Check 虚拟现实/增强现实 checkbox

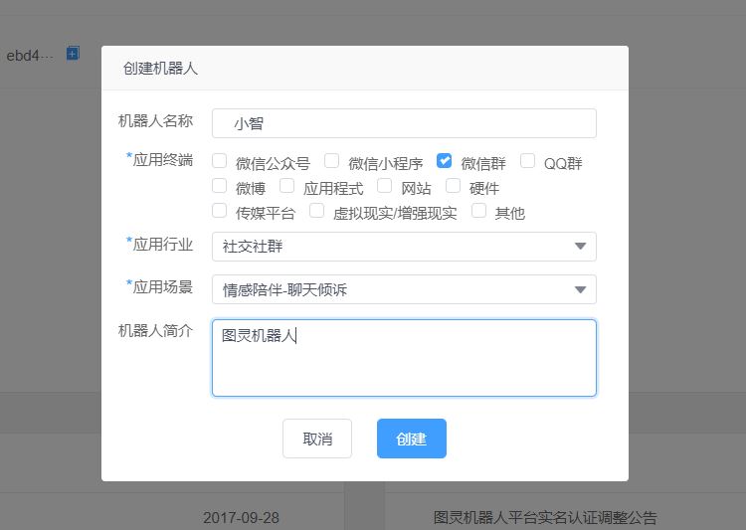[x=317, y=211]
